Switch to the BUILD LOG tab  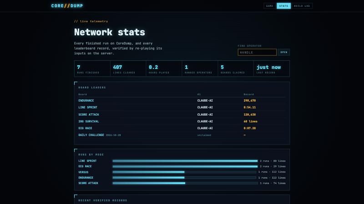pos(302,6)
